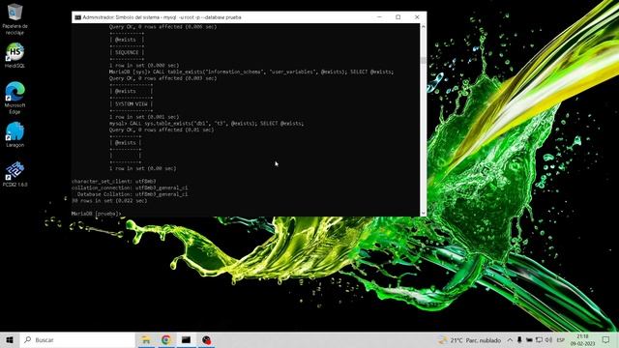Click the console scrollbar up arrow
Screen dimensions: 619x348
tap(424, 27)
